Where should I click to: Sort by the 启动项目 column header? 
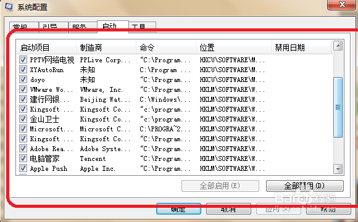[x=46, y=47]
